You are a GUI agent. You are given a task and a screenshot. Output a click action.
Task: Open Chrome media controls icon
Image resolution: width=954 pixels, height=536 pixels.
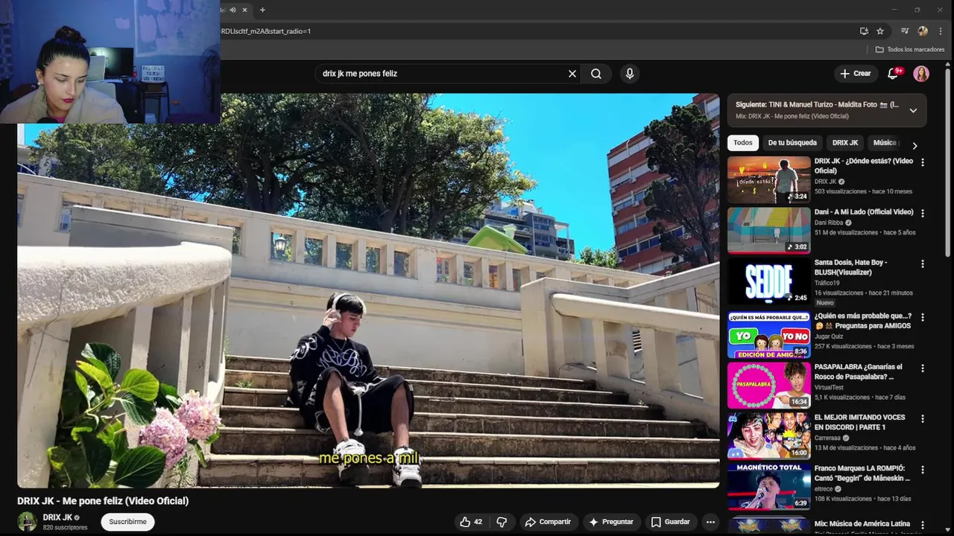(905, 31)
